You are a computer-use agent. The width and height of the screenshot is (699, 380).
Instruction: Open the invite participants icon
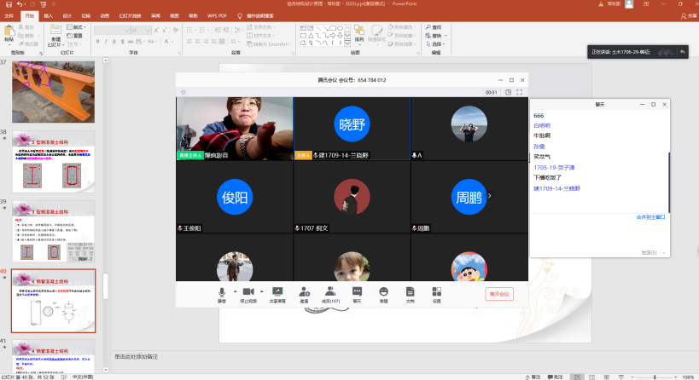click(304, 295)
